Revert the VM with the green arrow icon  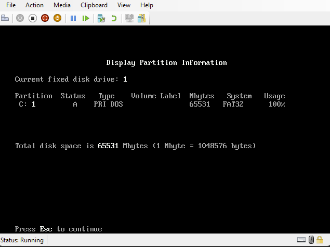tap(114, 18)
